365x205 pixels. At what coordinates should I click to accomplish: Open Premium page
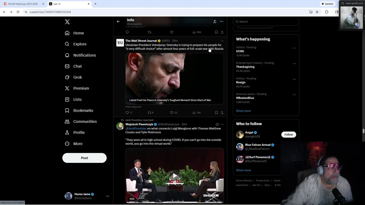click(77, 88)
